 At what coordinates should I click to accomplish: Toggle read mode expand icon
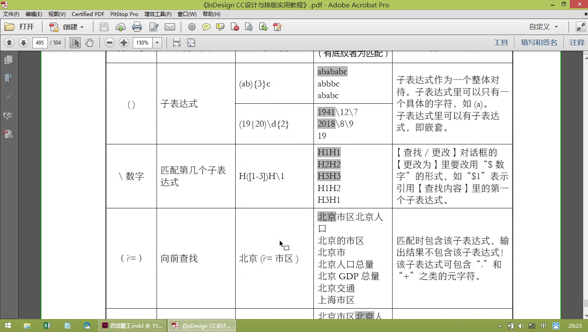pos(581,27)
